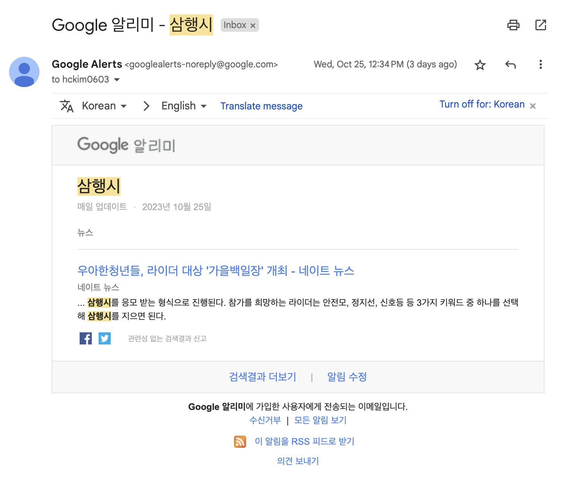The width and height of the screenshot is (562, 483).
Task: Open the 우아한청년들 가을백일장 news headline
Action: pos(216,271)
